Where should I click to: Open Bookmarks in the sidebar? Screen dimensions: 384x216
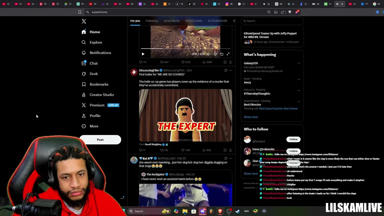95,84
